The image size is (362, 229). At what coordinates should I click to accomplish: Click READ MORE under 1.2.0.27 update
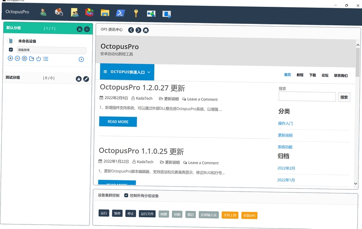coord(118,122)
